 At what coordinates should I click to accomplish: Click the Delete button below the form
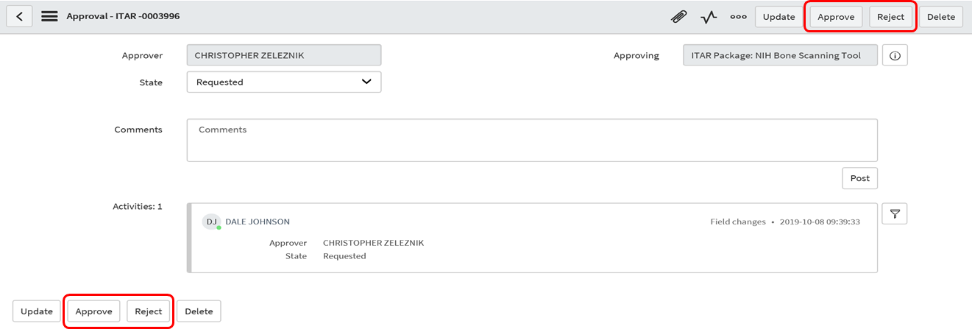[x=199, y=311]
